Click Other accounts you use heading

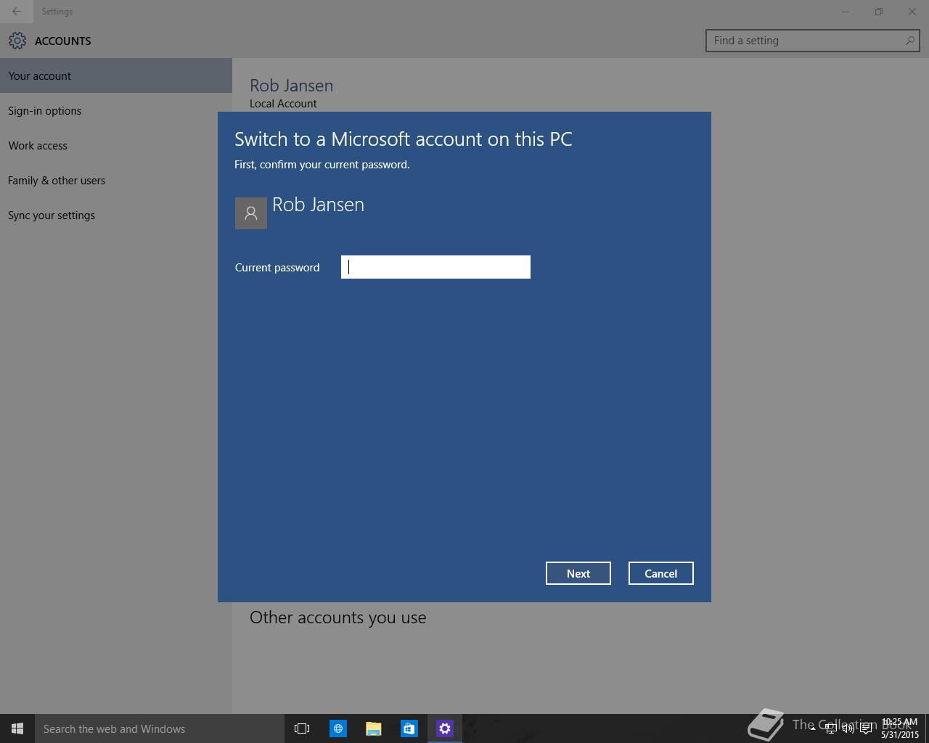pyautogui.click(x=338, y=617)
